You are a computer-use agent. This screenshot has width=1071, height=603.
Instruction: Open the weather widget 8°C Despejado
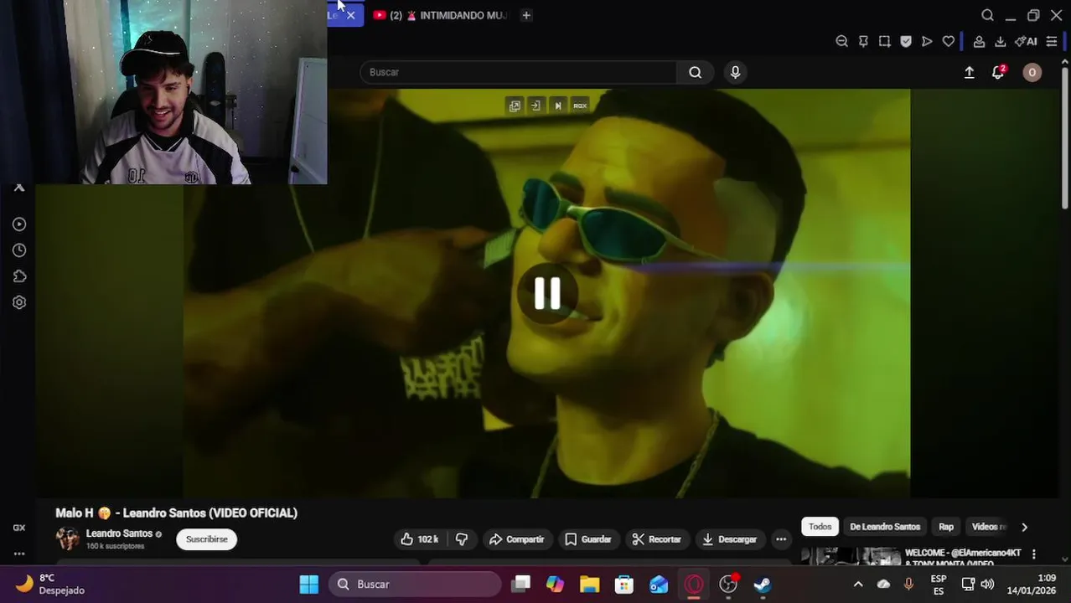pos(50,584)
